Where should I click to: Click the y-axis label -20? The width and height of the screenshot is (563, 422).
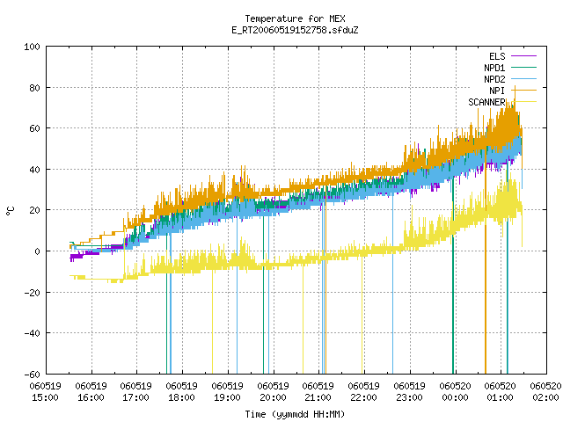pyautogui.click(x=32, y=293)
